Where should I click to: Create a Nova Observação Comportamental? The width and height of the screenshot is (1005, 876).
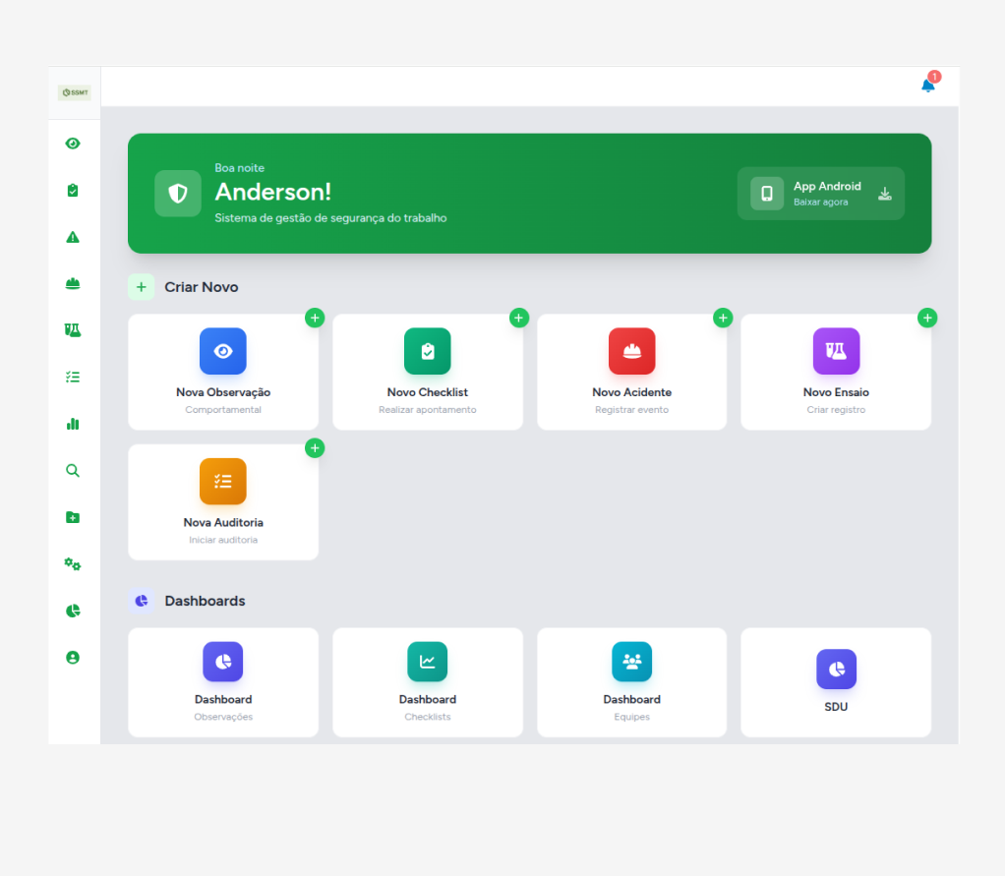coord(223,372)
